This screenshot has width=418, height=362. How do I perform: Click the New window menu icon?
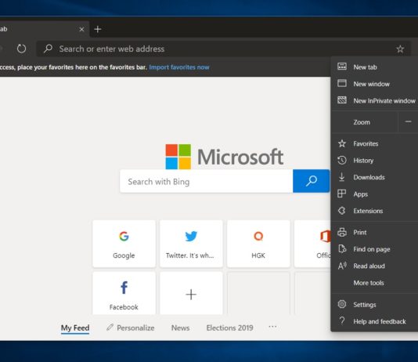342,83
